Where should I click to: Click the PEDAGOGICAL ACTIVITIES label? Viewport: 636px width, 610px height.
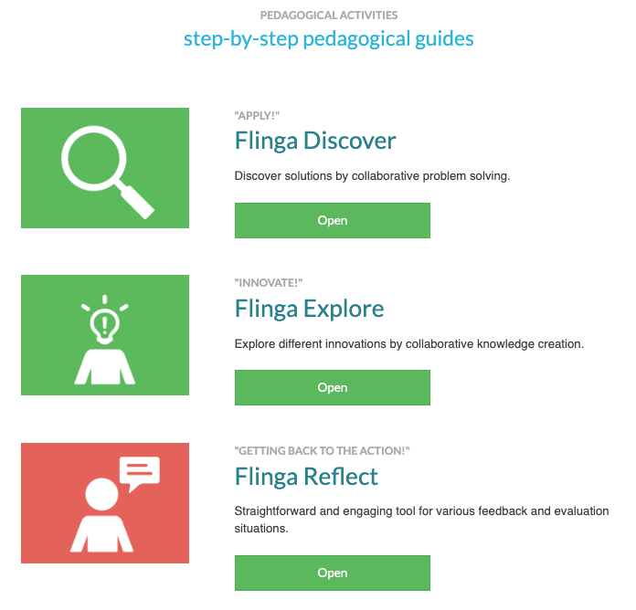click(328, 16)
